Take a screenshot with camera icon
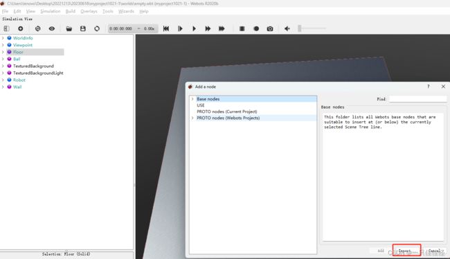The image size is (450, 259). pyautogui.click(x=270, y=28)
